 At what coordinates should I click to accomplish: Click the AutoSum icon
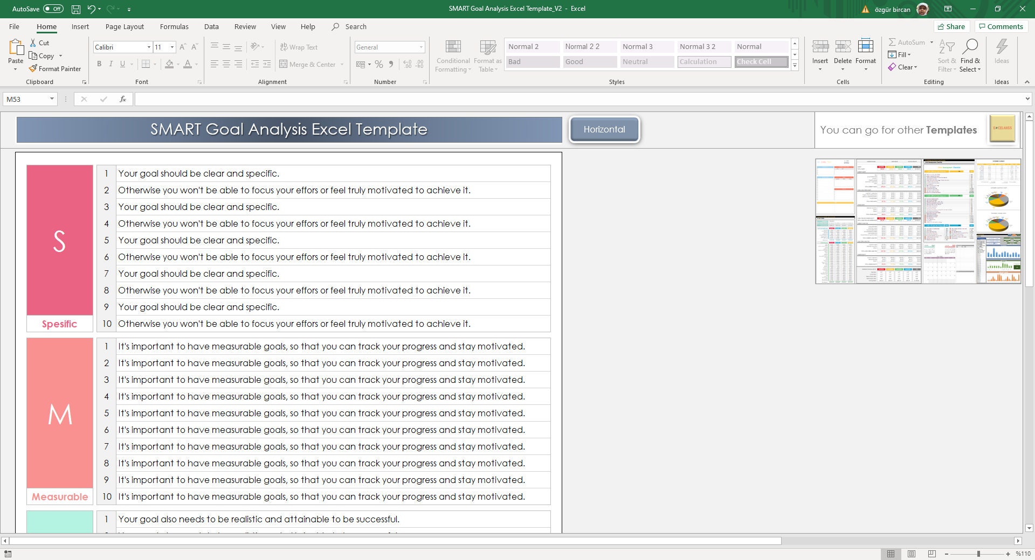892,42
